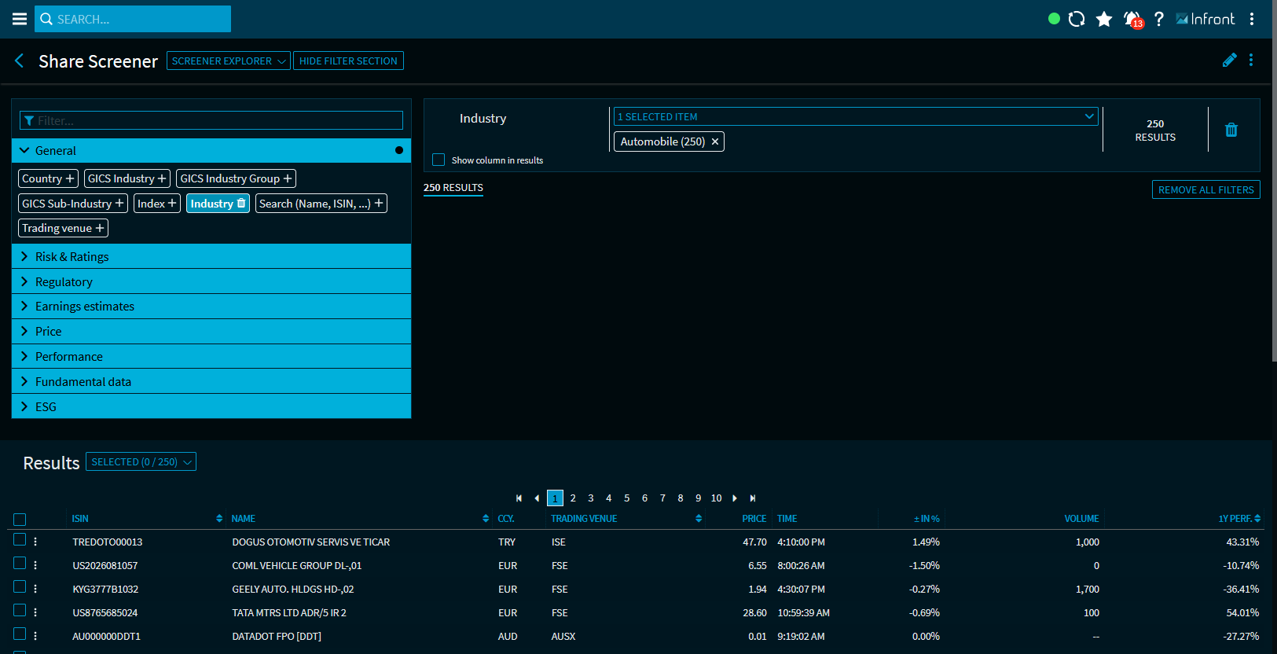Go to results page 5
The height and width of the screenshot is (654, 1277).
[626, 498]
